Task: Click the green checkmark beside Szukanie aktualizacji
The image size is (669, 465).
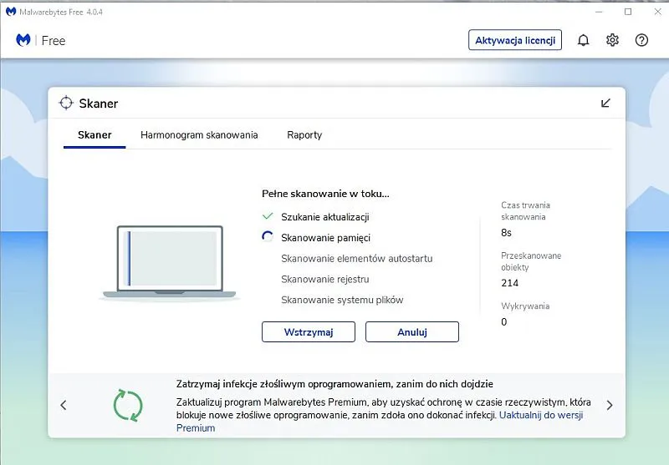Action: point(268,216)
